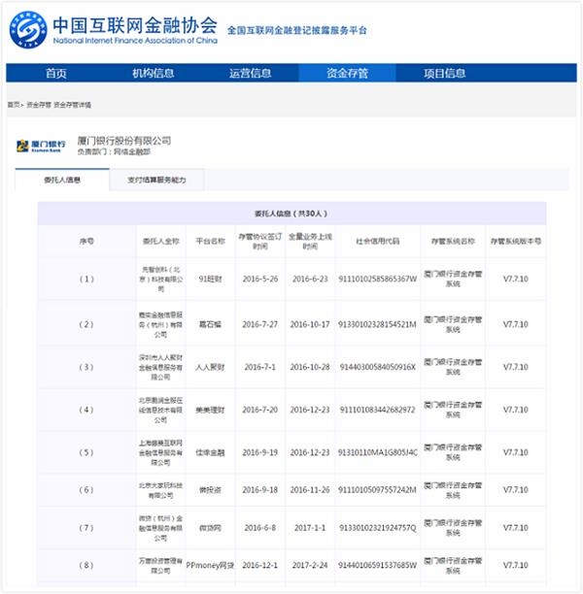583x594 pixels.
Task: Click platform name PPmoney网贷 in row 8
Action: coord(210,566)
